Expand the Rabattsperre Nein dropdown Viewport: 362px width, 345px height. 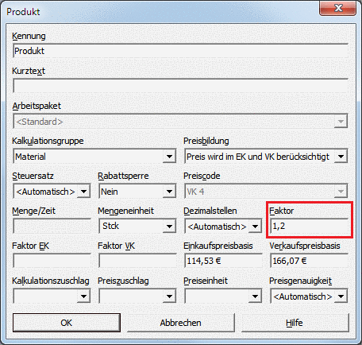(169, 192)
